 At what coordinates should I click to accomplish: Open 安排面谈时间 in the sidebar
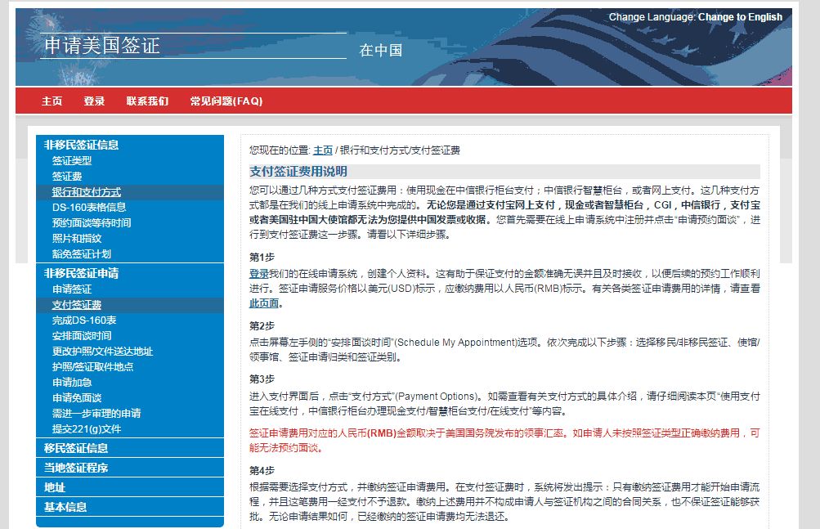pos(82,336)
